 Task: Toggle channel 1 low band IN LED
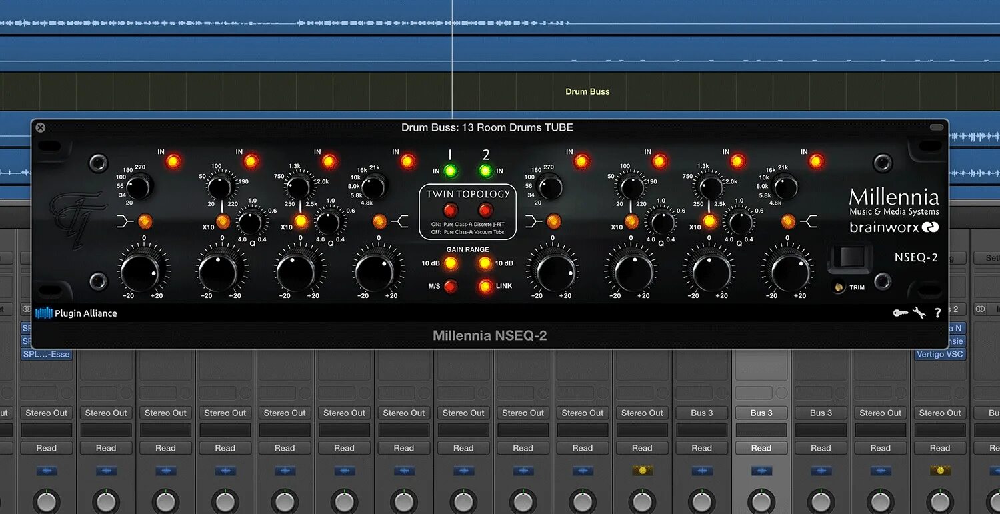click(173, 161)
